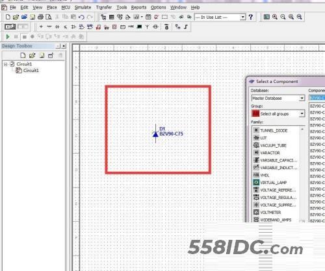Click the red Select all groups icon
325x271 pixels.
255,113
